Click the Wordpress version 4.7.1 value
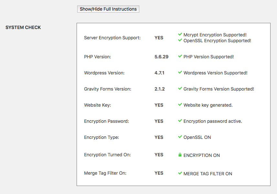This screenshot has width=277, height=194. coord(159,73)
